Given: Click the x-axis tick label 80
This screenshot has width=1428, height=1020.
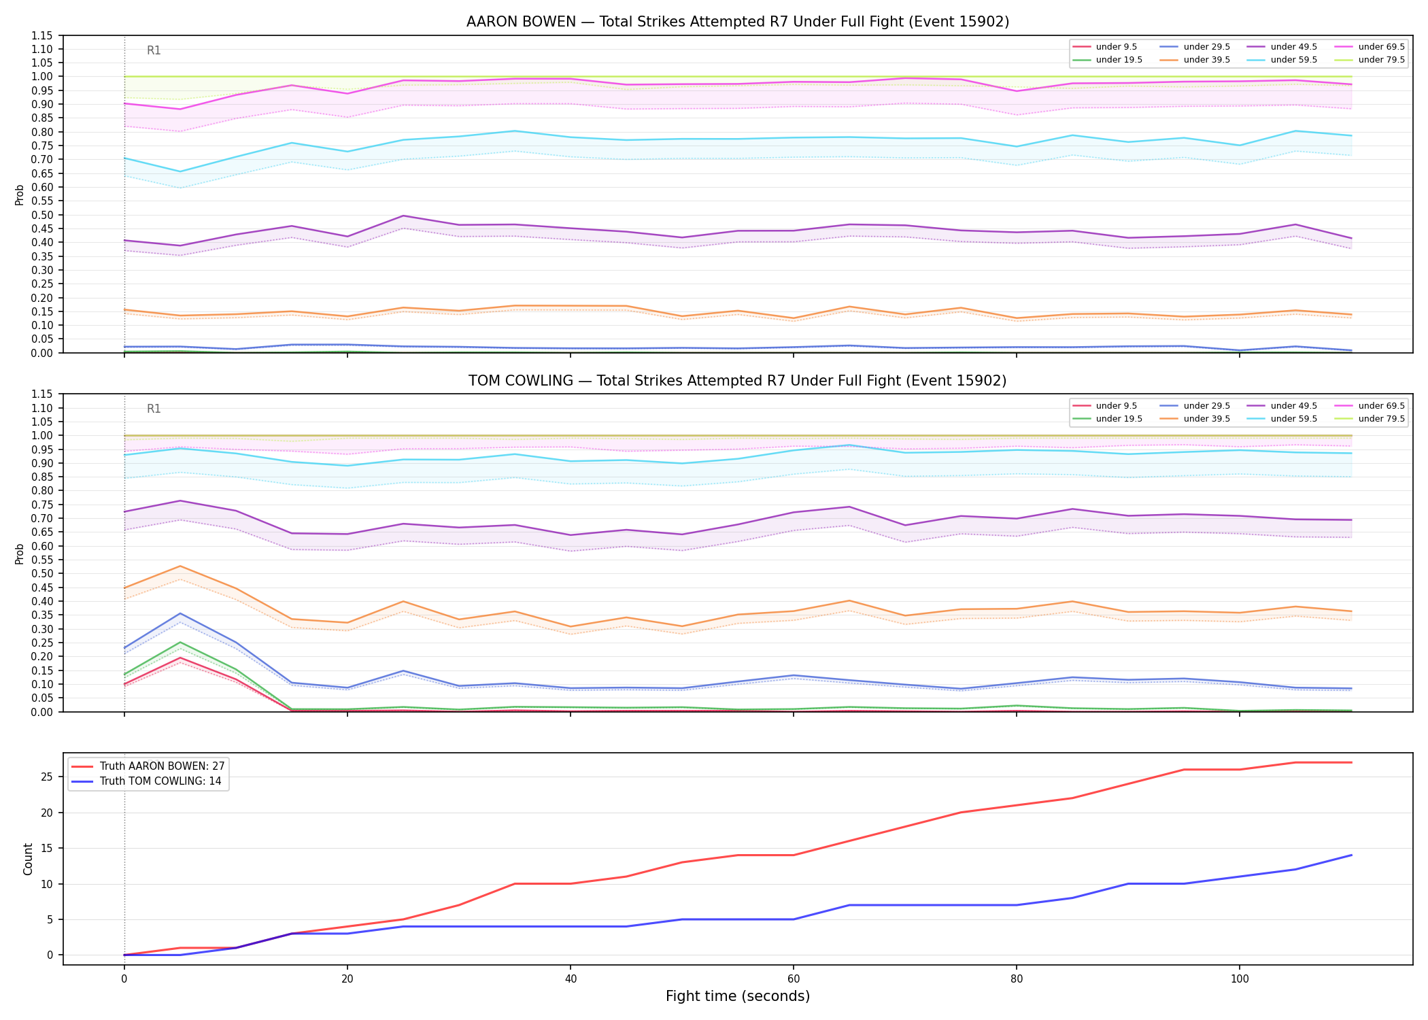Looking at the screenshot, I should click(x=1016, y=979).
